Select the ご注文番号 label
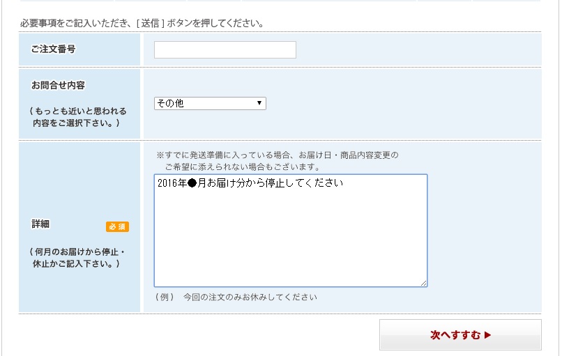Image resolution: width=562 pixels, height=356 pixels. point(54,49)
